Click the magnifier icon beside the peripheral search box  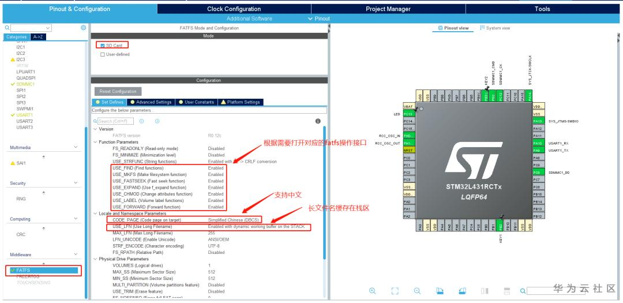point(7,28)
